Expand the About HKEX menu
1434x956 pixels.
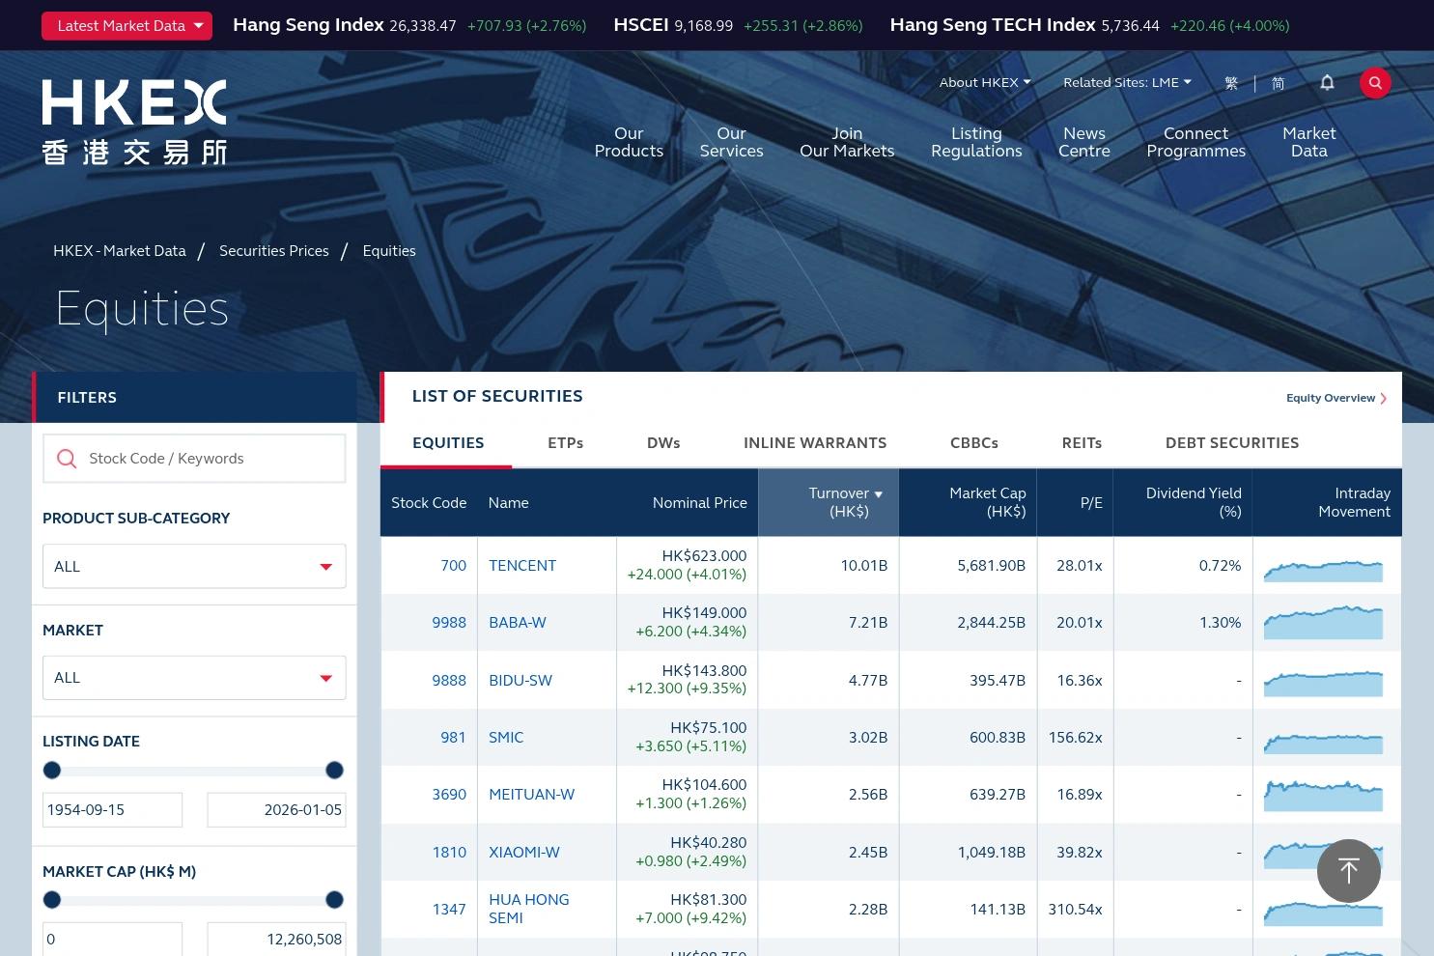[x=985, y=82]
